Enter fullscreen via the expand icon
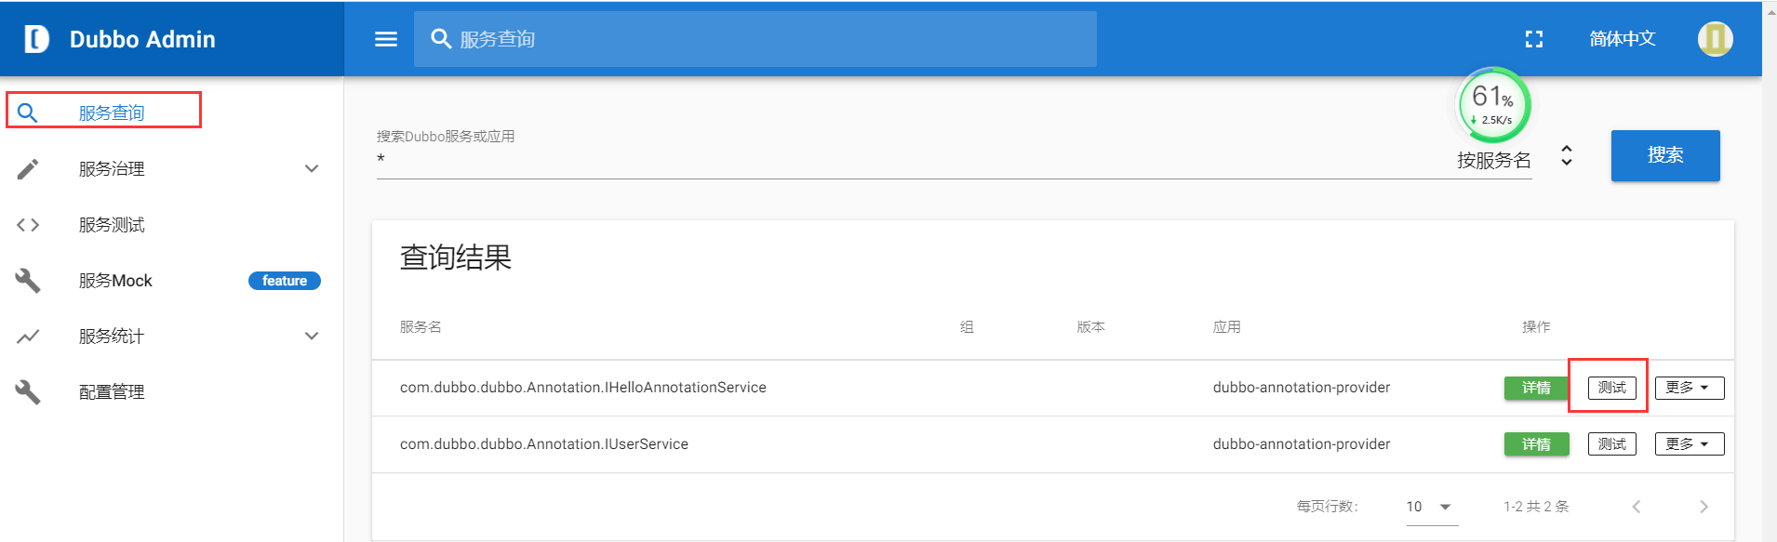Screen dimensions: 1777x542 (x=1534, y=39)
